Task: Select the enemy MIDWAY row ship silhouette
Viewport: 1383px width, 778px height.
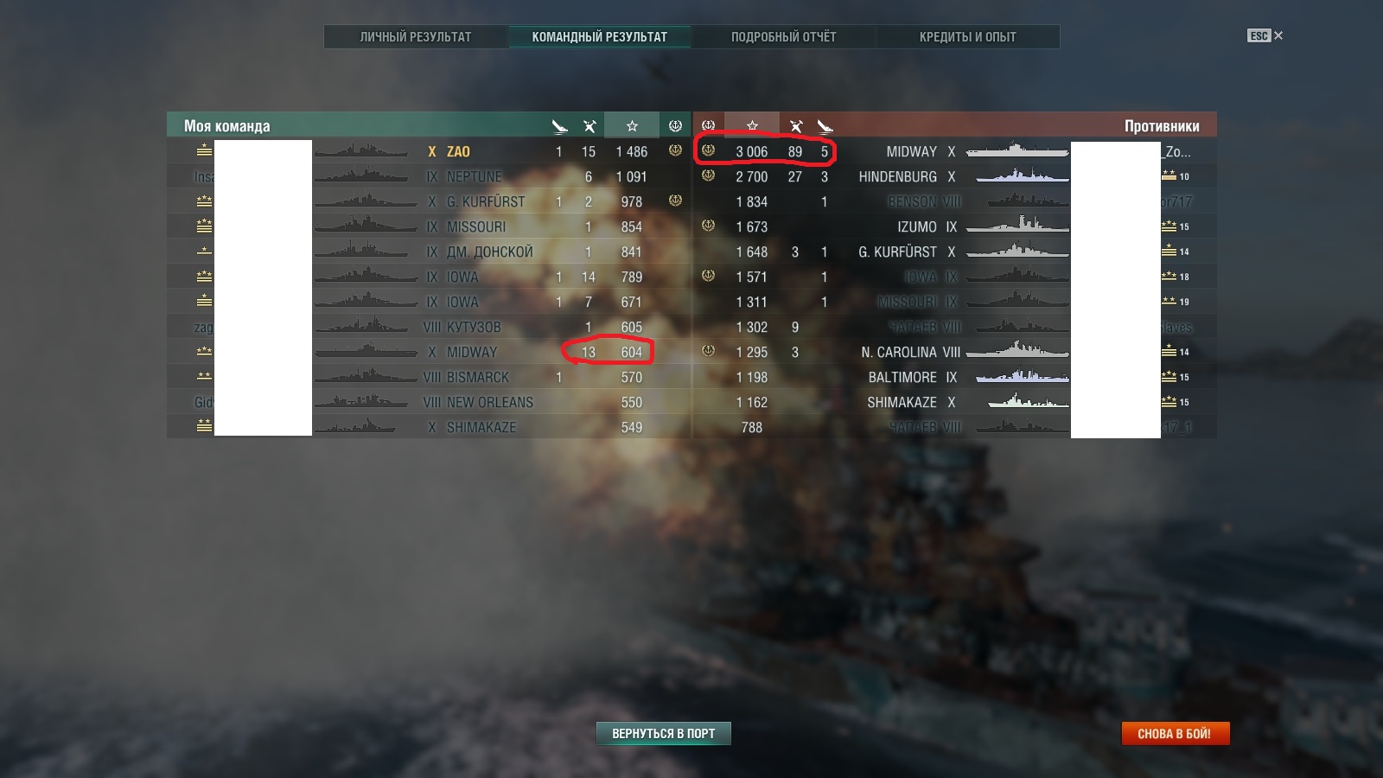Action: [x=1017, y=150]
